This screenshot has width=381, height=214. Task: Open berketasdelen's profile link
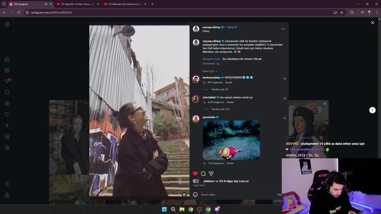click(211, 78)
